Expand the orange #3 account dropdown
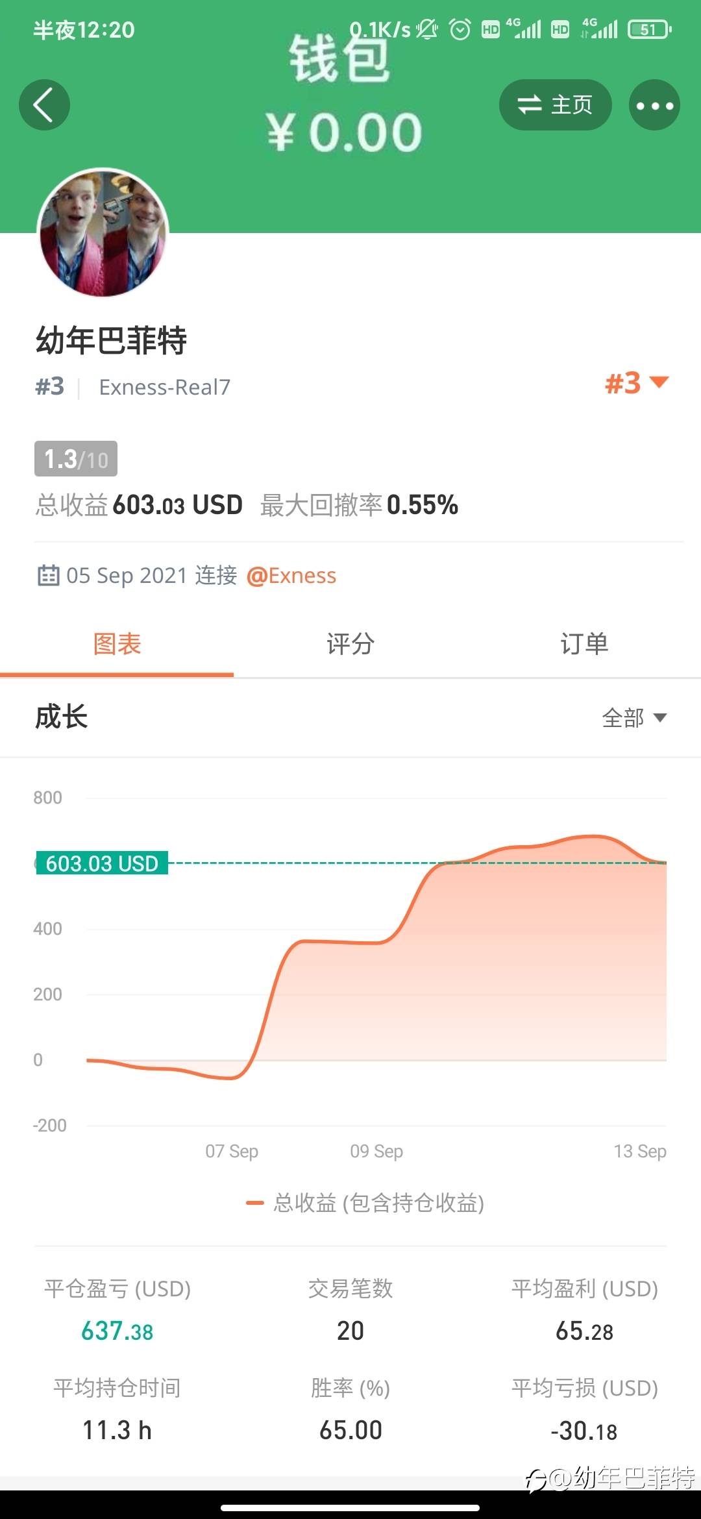Image resolution: width=701 pixels, height=1519 pixels. point(636,383)
